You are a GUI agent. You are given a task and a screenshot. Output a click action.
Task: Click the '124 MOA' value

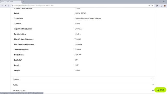pyautogui.click(x=78, y=44)
